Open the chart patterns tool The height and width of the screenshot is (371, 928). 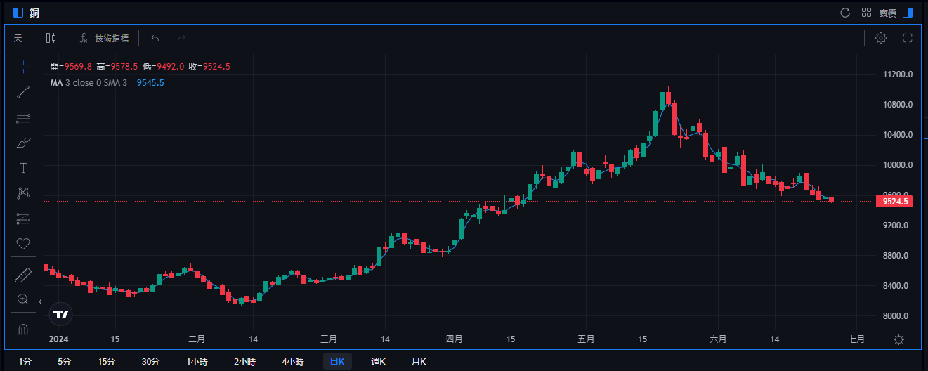click(23, 193)
